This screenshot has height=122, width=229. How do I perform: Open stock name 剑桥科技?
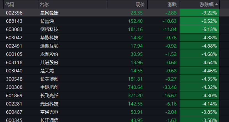(x=49, y=29)
